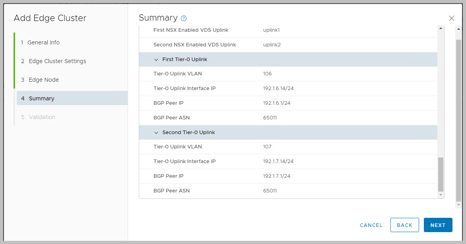
Task: Click the Tier-0 Uplink VLAN 106 row
Action: tap(288, 74)
